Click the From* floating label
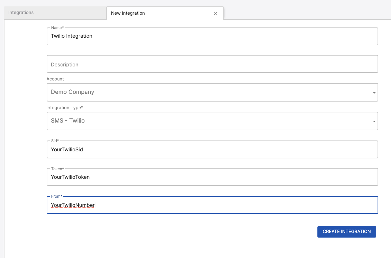Image resolution: width=391 pixels, height=258 pixels. pos(57,196)
